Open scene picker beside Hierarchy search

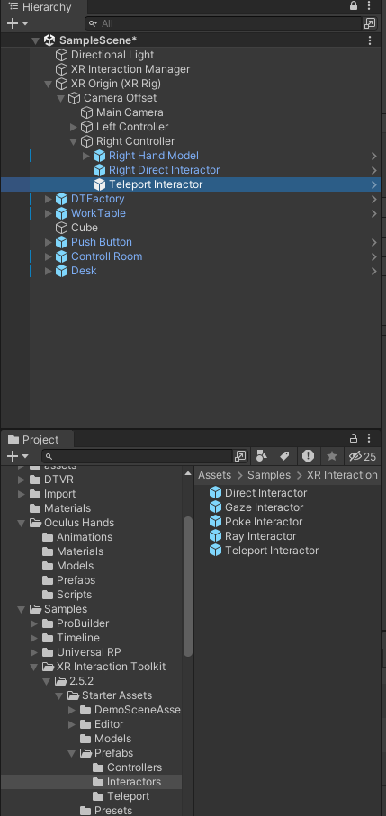369,23
